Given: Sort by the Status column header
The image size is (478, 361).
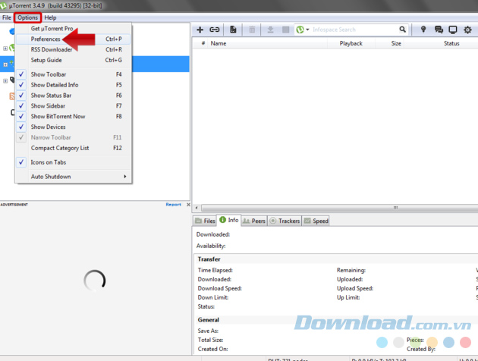Looking at the screenshot, I should coord(451,43).
